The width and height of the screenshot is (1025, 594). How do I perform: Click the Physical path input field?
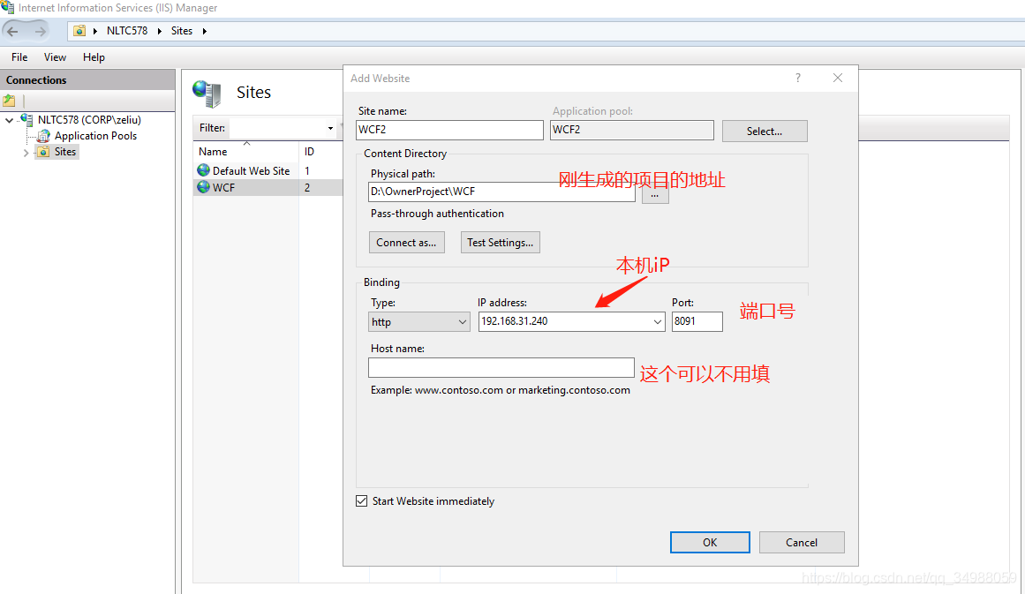[x=501, y=192]
